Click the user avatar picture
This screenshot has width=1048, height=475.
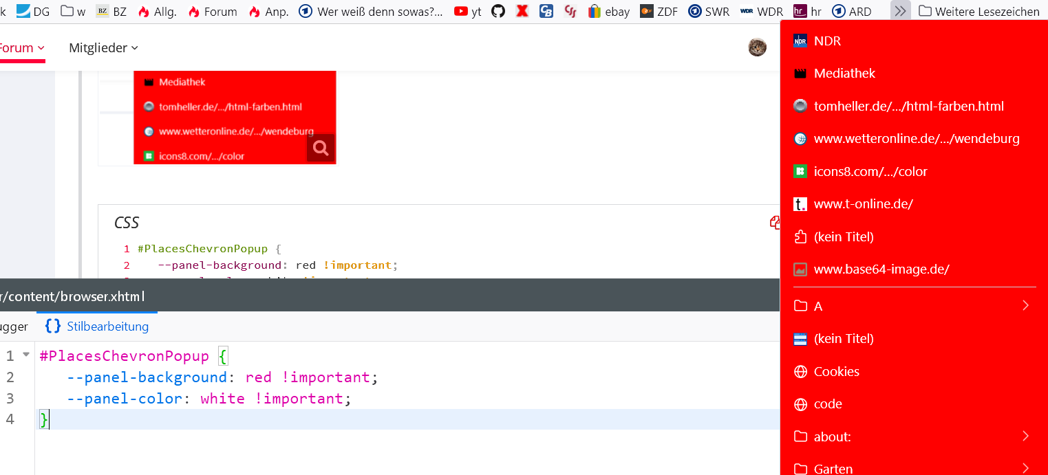pyautogui.click(x=757, y=47)
